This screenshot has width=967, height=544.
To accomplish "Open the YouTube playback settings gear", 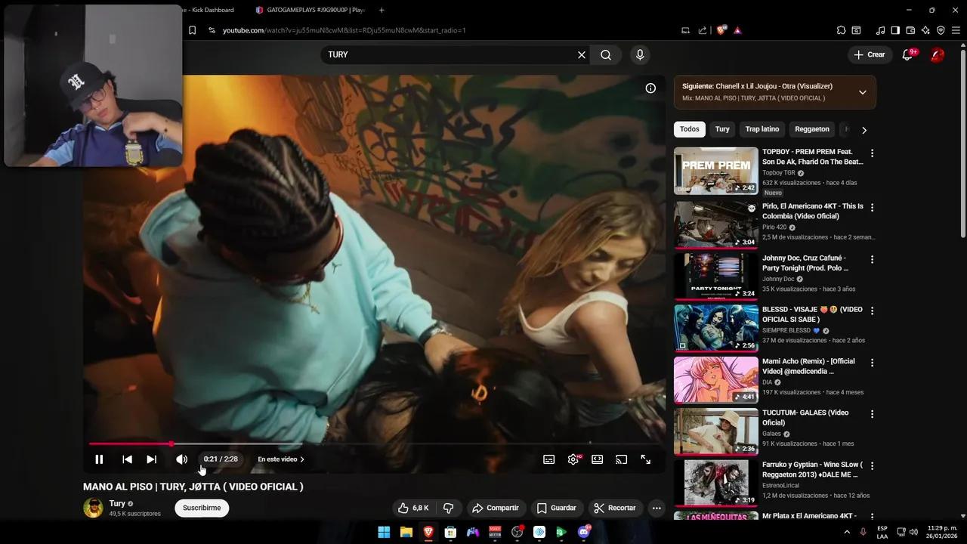I will tap(573, 459).
